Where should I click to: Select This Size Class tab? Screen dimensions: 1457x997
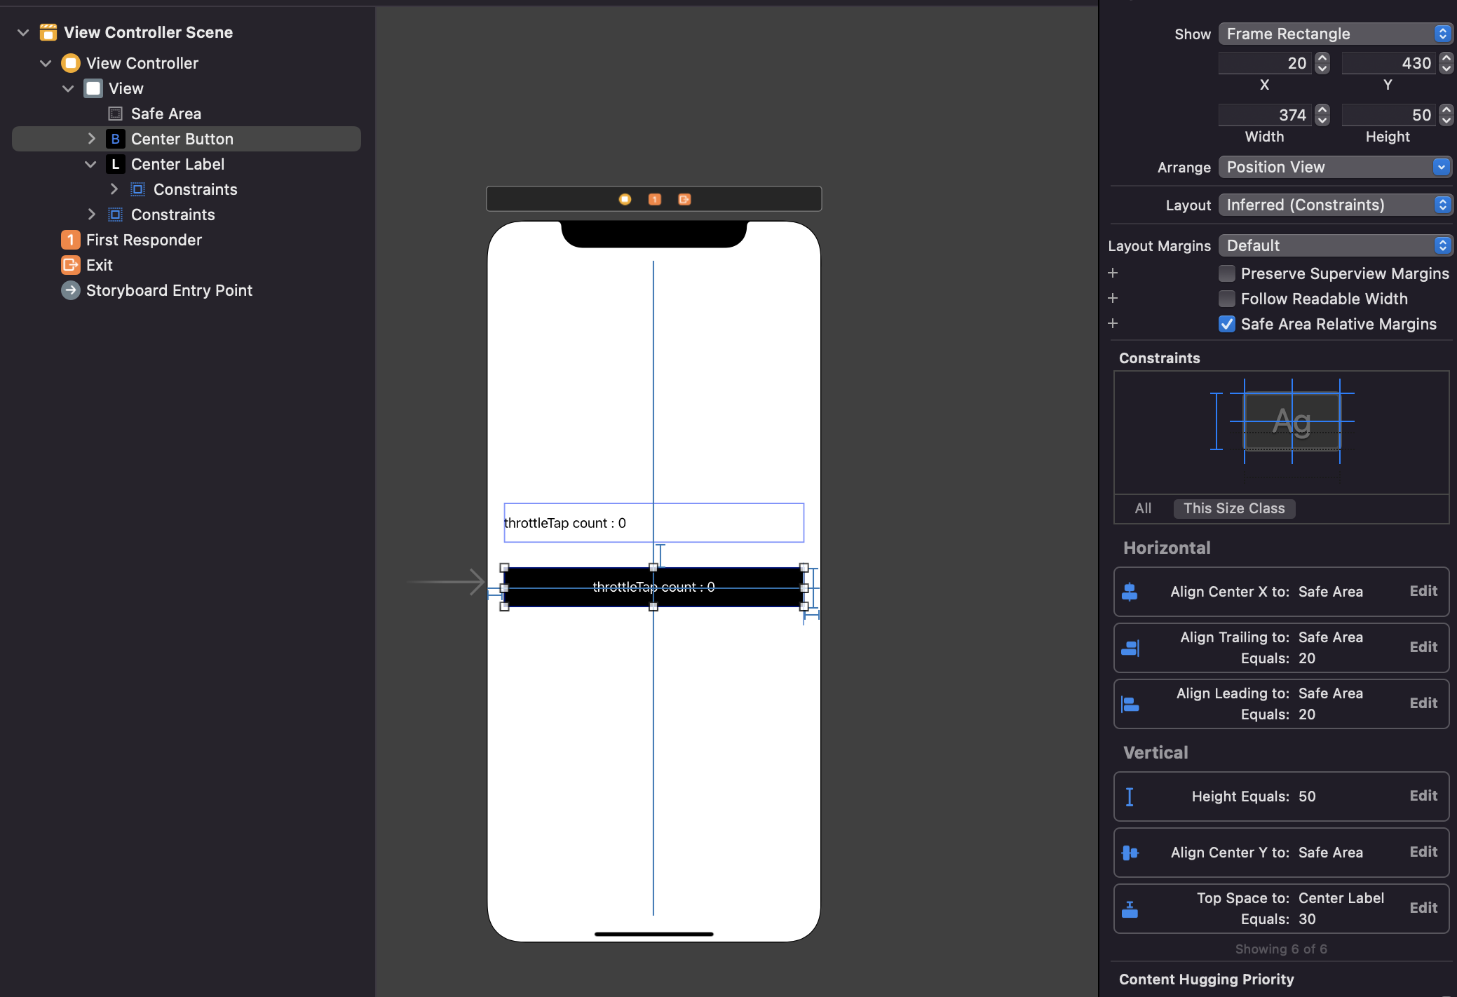pyautogui.click(x=1233, y=508)
